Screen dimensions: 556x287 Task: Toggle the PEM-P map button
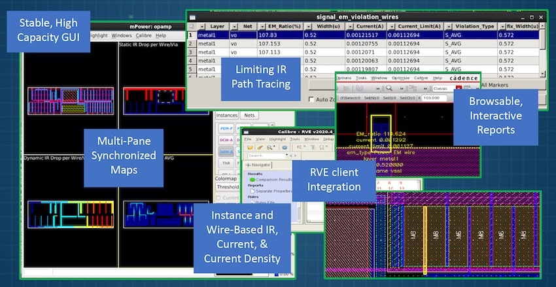(226, 128)
